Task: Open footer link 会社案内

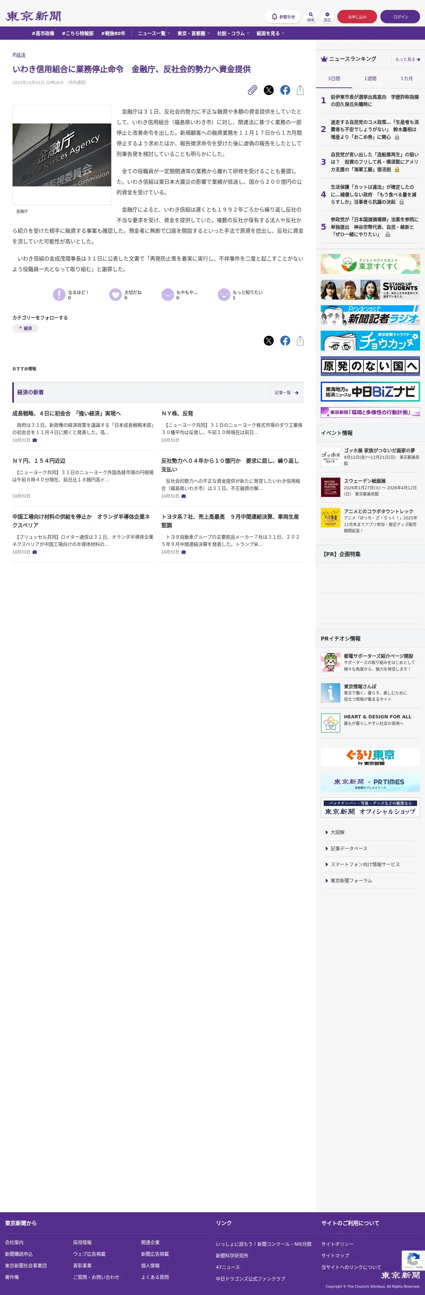Action: click(14, 1243)
